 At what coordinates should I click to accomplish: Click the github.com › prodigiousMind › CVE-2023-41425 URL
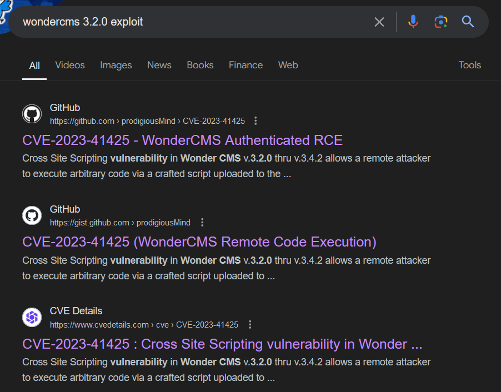pyautogui.click(x=147, y=121)
